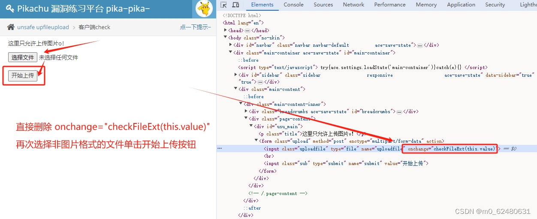Select the input class="sub" submit line
The height and width of the screenshot is (219, 537).
[346, 163]
